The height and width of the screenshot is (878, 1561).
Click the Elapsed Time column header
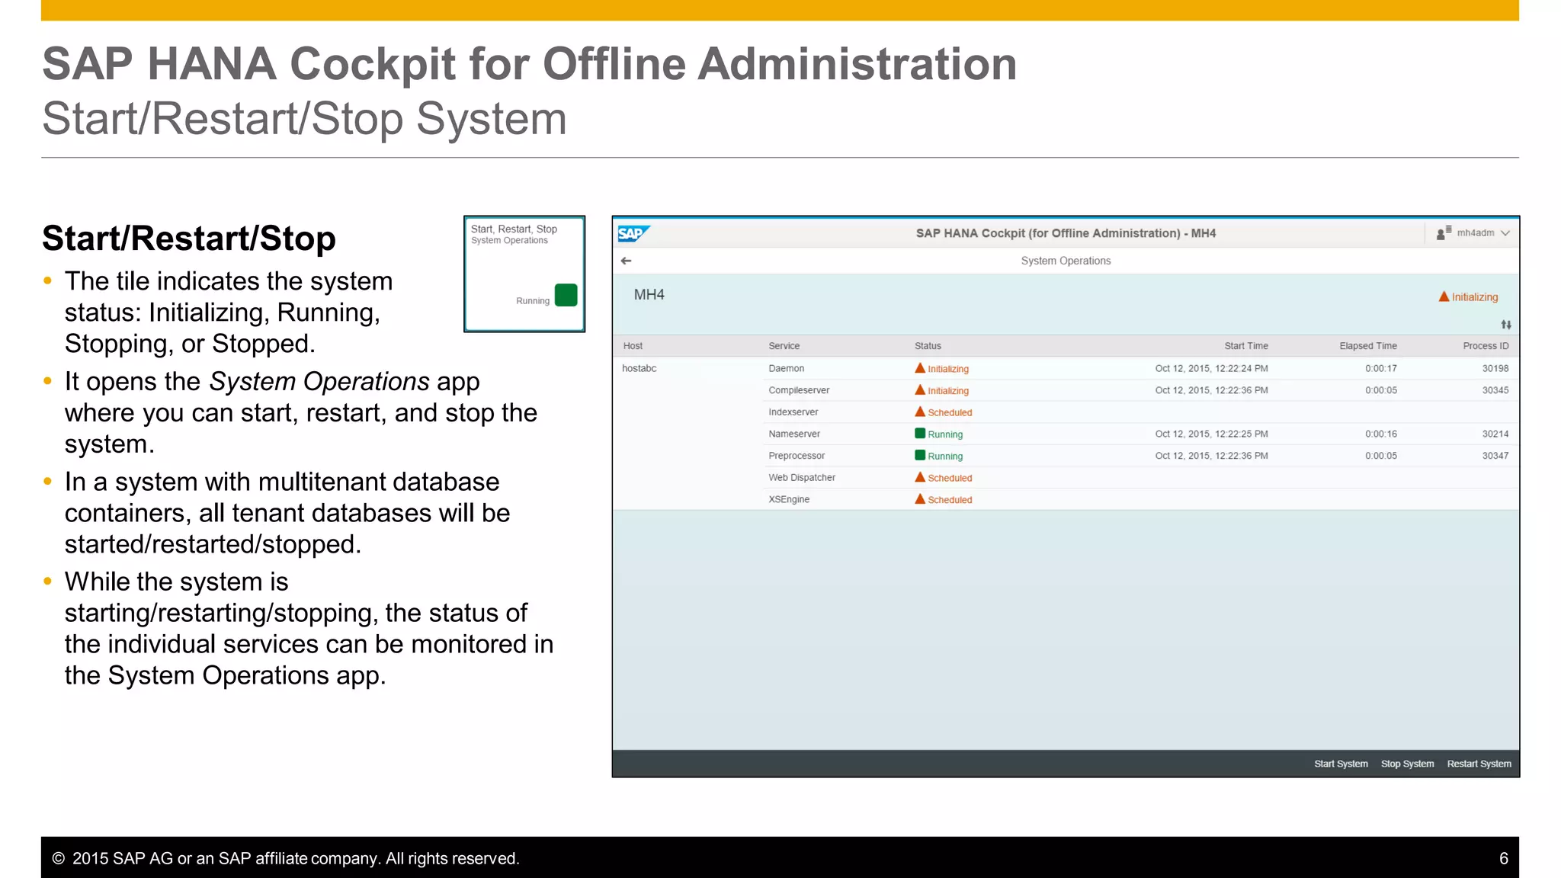click(1368, 346)
